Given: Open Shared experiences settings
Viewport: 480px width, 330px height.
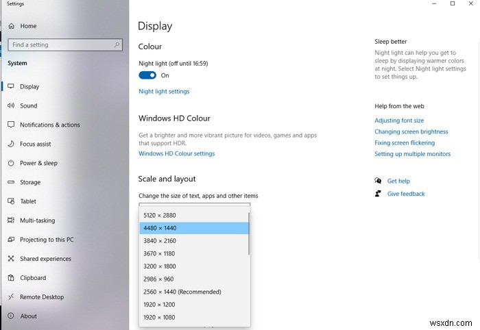Looking at the screenshot, I should click(x=46, y=259).
